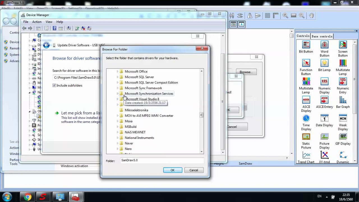The width and height of the screenshot is (359, 202).
Task: Select the Microsoft Synchronization Services folder
Action: (149, 94)
